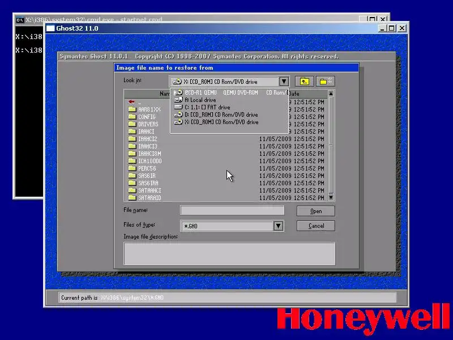Click the Current path is status text
The image size is (453, 340).
[79, 298]
